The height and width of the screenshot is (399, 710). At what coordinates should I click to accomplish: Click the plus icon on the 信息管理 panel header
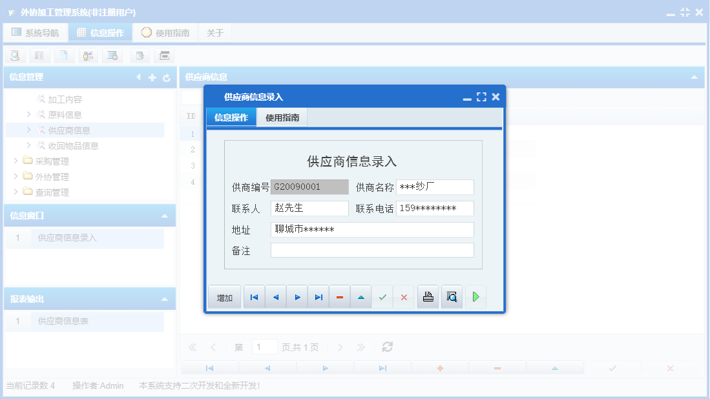(151, 77)
